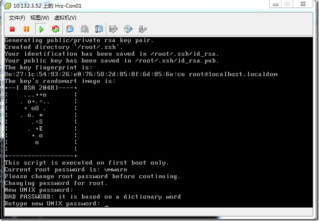Click the red Power Off stop button
Viewport: 319px width, 221px height.
(12, 29)
